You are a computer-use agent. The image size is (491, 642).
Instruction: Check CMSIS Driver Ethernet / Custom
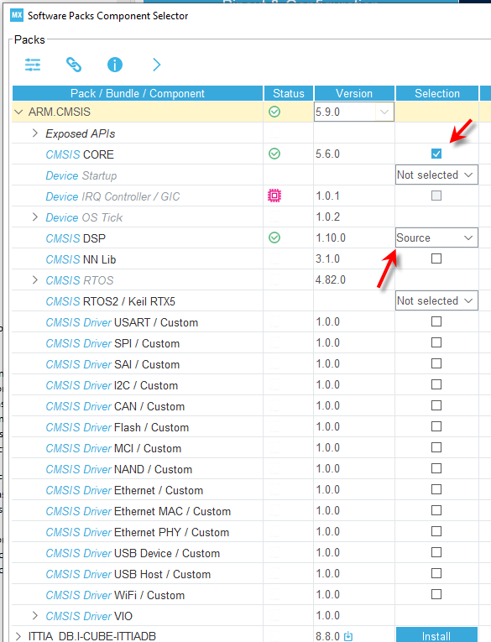[x=436, y=490]
